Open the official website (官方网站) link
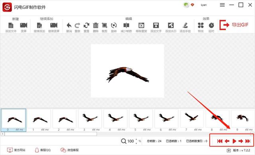The height and width of the screenshot is (155, 255). click(x=16, y=150)
